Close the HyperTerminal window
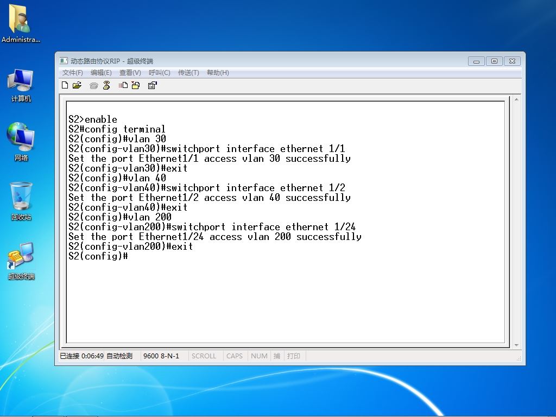The image size is (556, 417). tap(513, 61)
